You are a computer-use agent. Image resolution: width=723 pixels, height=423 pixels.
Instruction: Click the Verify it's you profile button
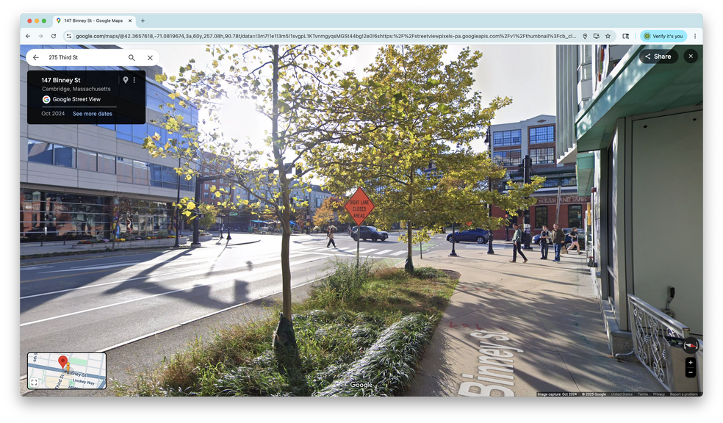(x=663, y=36)
